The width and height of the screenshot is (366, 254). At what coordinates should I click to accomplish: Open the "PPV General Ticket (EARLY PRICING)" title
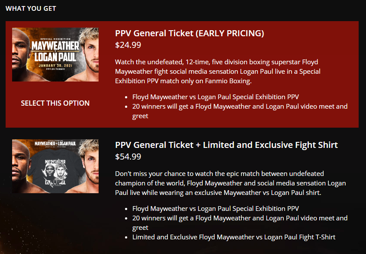coord(189,34)
